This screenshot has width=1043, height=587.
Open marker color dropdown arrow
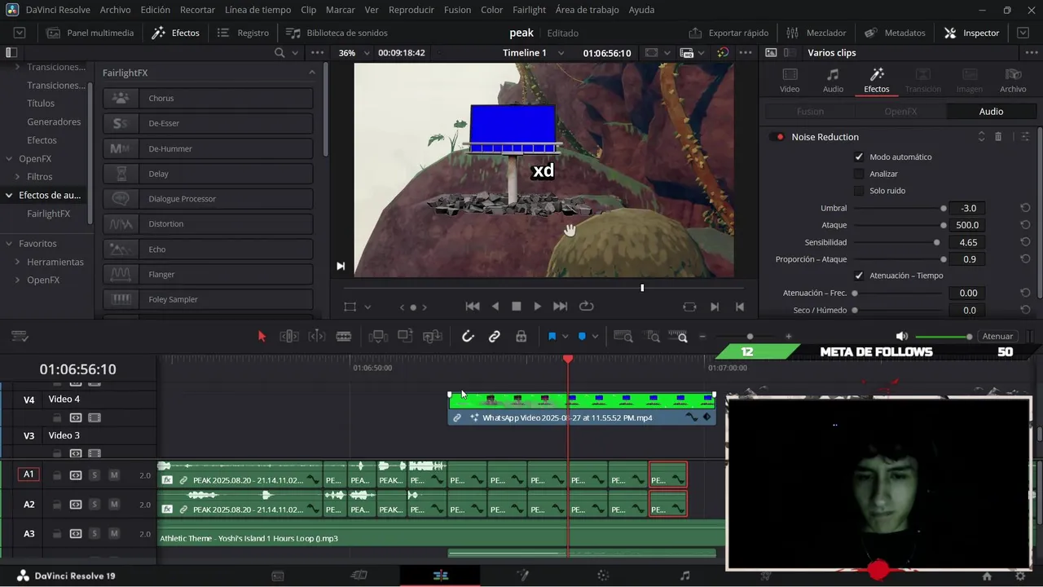596,336
